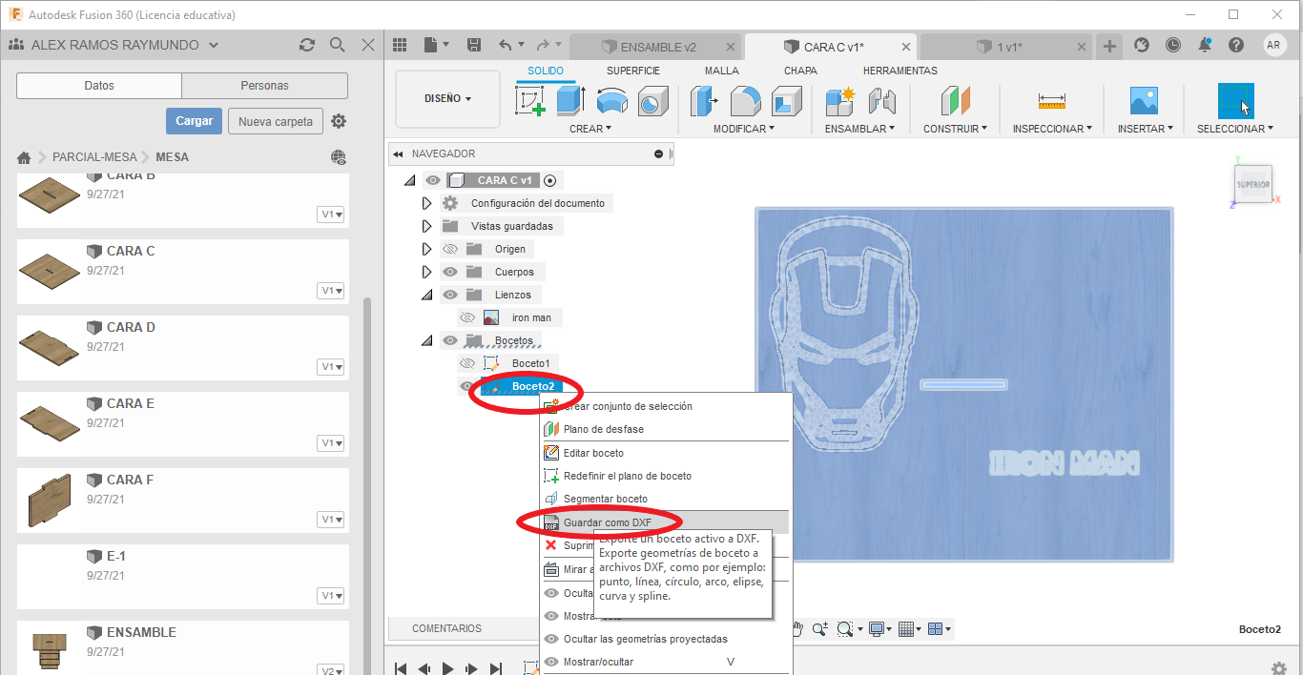
Task: Click the Zoom window icon in navigation bar
Action: coord(843,628)
